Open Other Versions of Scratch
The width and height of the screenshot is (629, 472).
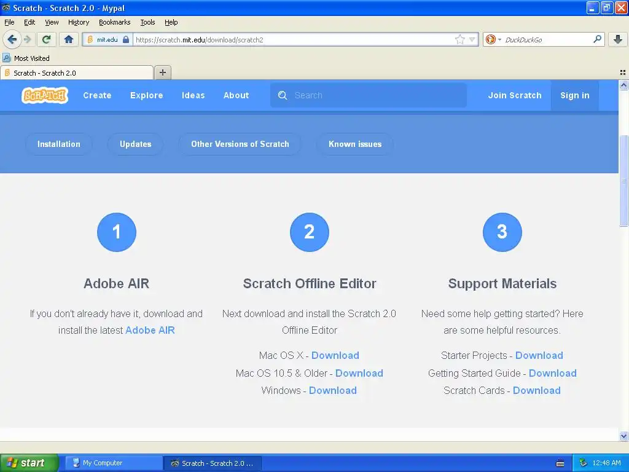pos(240,144)
